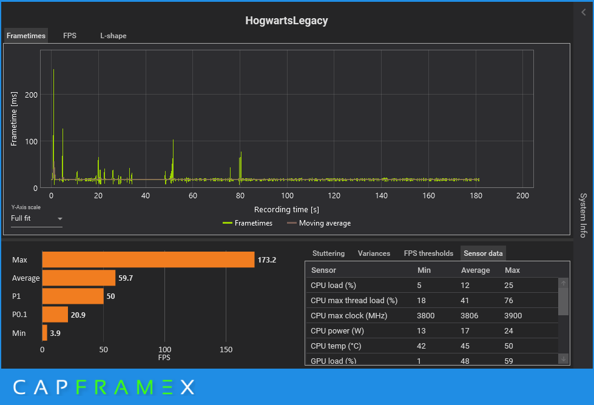Click the Average FPS bar 59.7
The width and height of the screenshot is (594, 405).
tap(79, 278)
